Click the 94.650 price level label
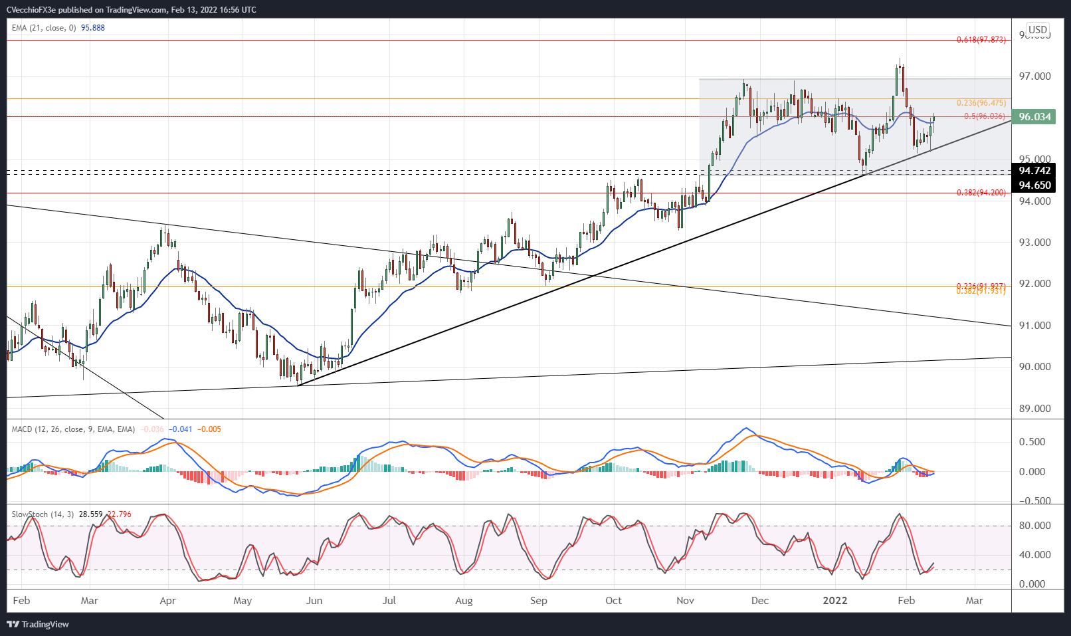 coord(1034,185)
